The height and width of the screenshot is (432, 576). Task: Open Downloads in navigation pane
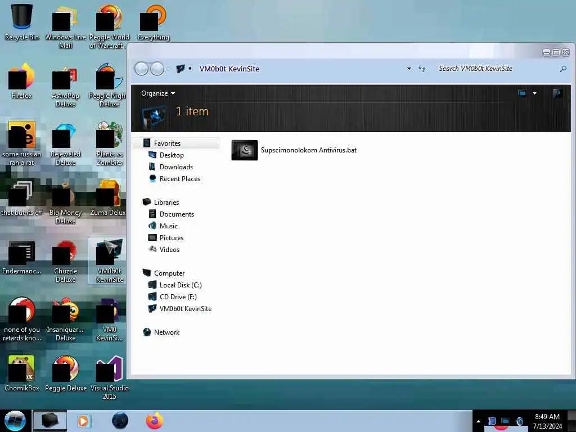[x=171, y=166]
